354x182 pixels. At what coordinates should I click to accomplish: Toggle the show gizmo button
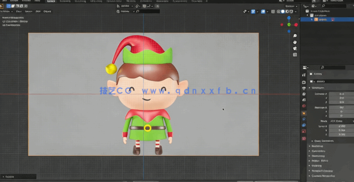click(x=253, y=11)
